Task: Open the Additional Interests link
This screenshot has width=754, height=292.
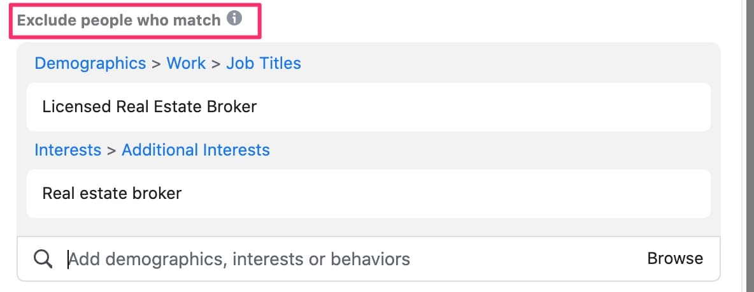Action: pyautogui.click(x=196, y=150)
